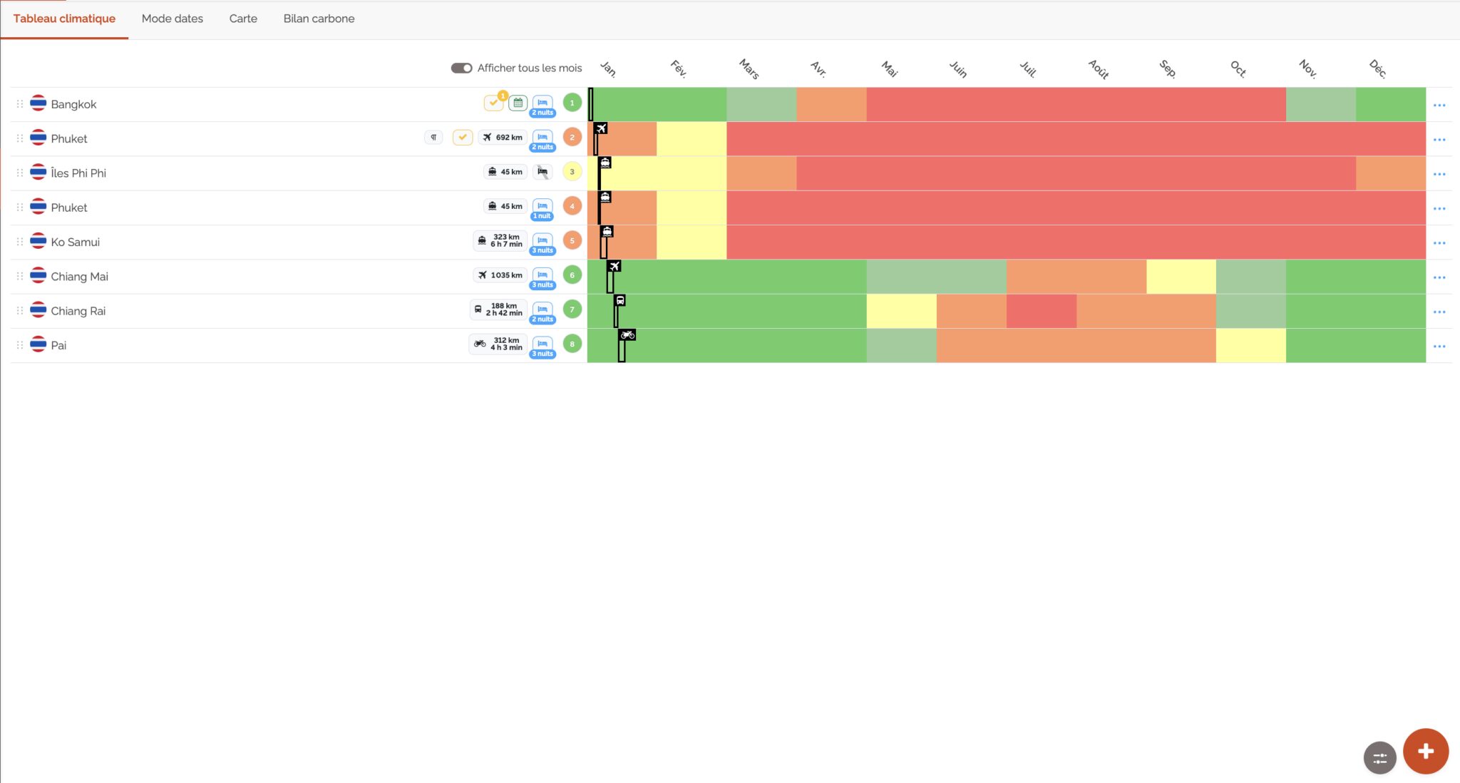Screen dimensions: 1460x783
Task: Click the yellow step number 3 circle
Action: tap(572, 172)
